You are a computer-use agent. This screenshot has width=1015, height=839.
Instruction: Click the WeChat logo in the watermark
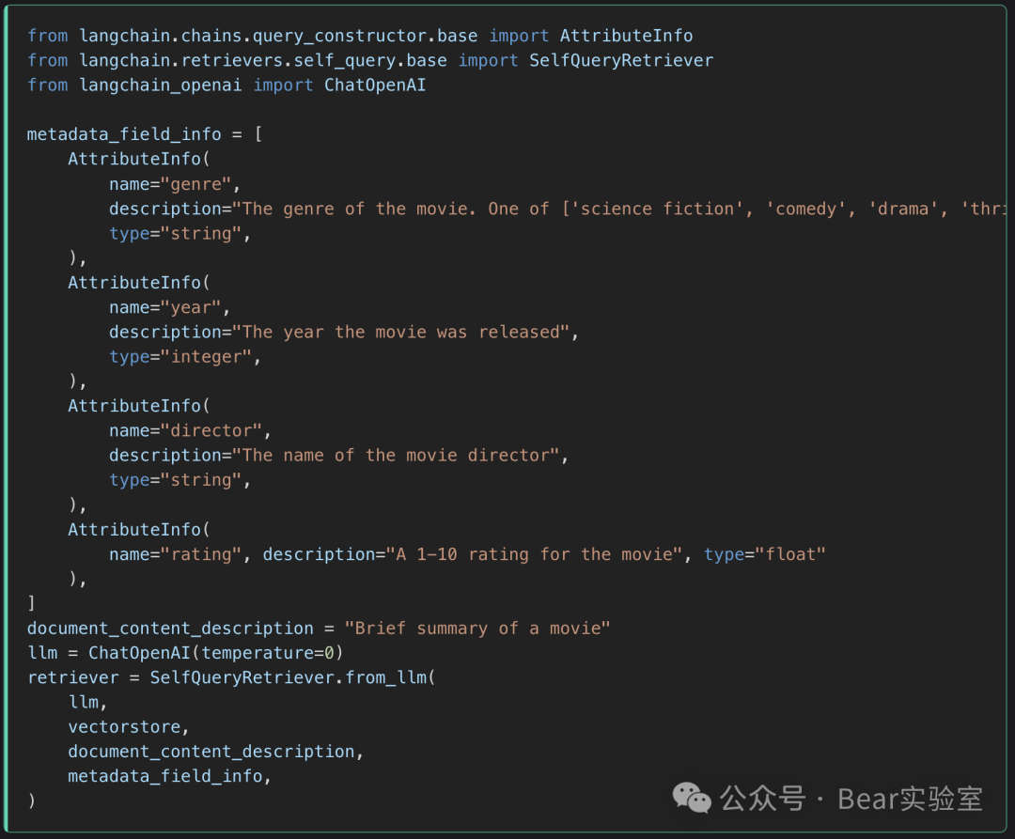point(692,799)
